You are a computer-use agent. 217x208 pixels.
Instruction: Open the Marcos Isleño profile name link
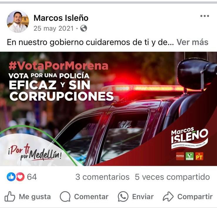[x=61, y=18]
